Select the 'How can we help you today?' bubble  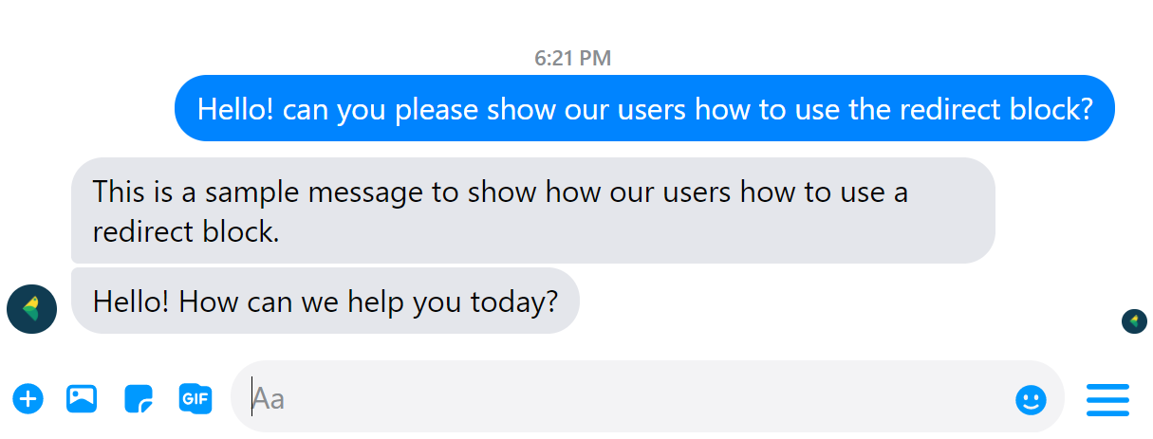point(325,302)
